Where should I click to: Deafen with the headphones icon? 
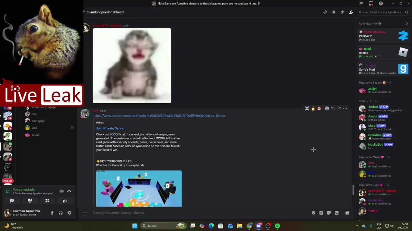click(61, 213)
